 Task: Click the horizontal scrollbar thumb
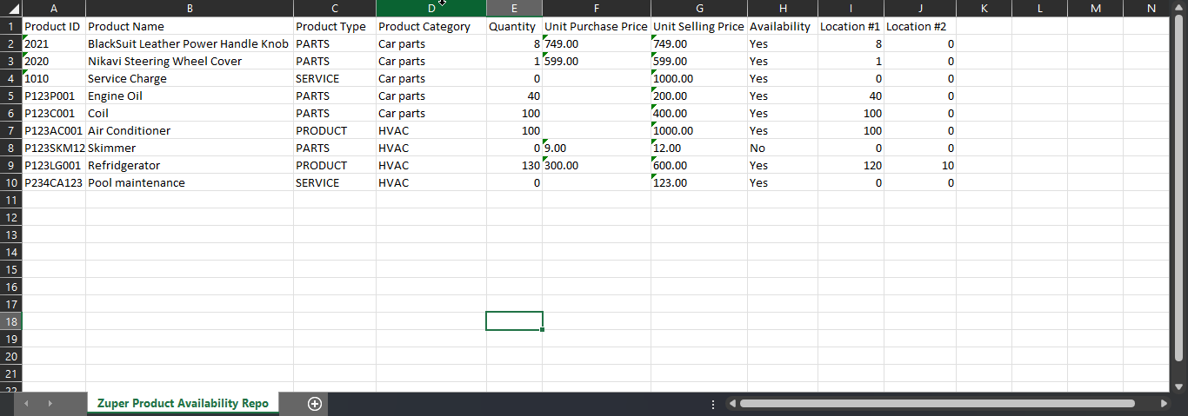coord(937,404)
